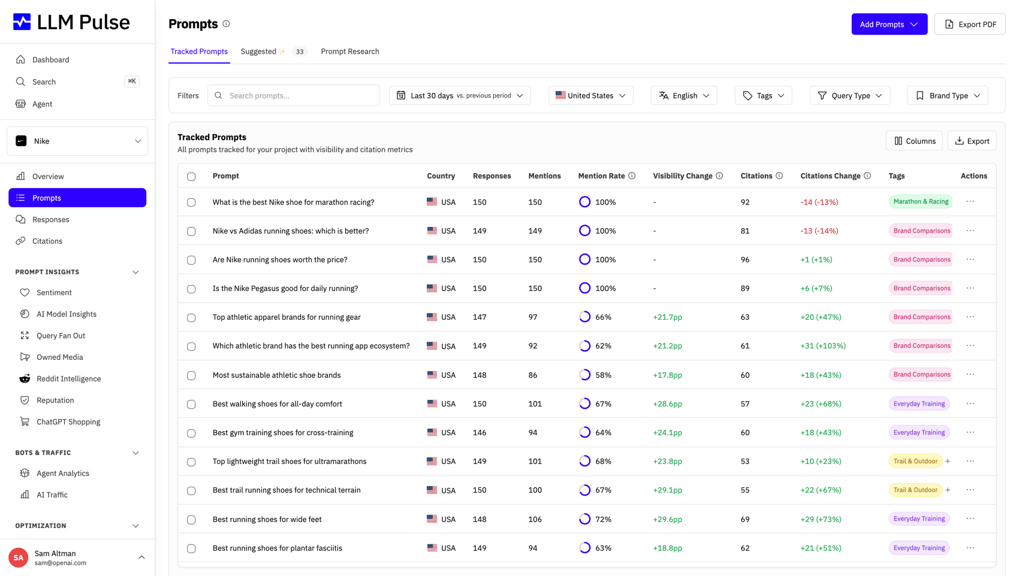Open the English language filter dropdown
Image resolution: width=1019 pixels, height=576 pixels.
click(684, 95)
